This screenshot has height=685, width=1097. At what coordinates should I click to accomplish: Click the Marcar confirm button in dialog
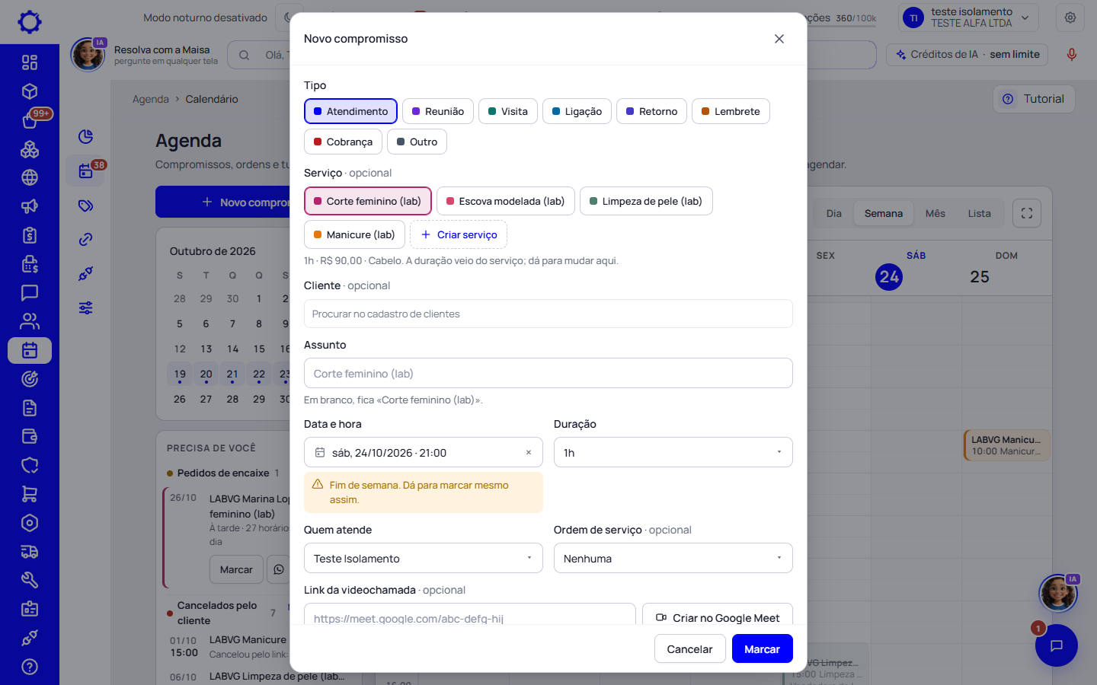[x=763, y=648]
